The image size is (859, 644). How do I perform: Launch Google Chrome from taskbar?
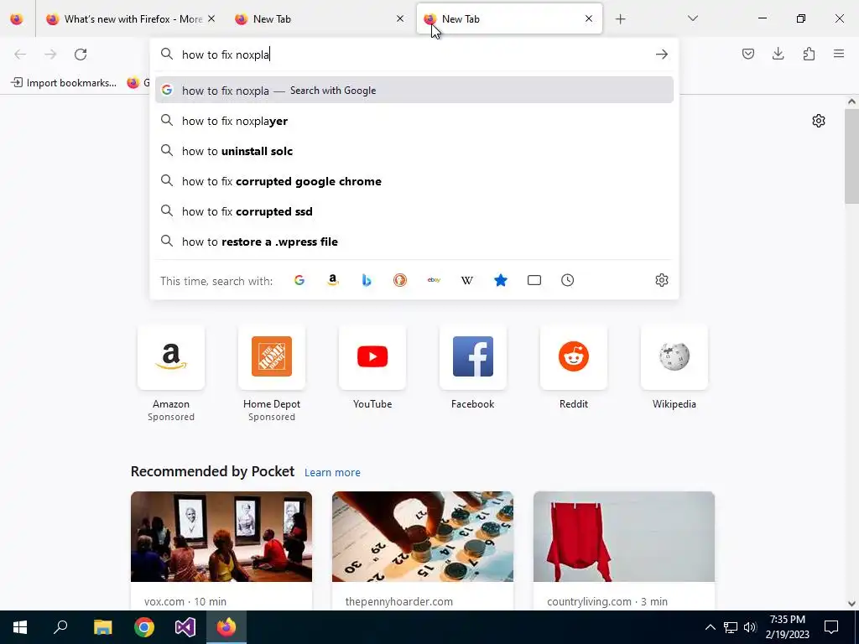pos(144,627)
